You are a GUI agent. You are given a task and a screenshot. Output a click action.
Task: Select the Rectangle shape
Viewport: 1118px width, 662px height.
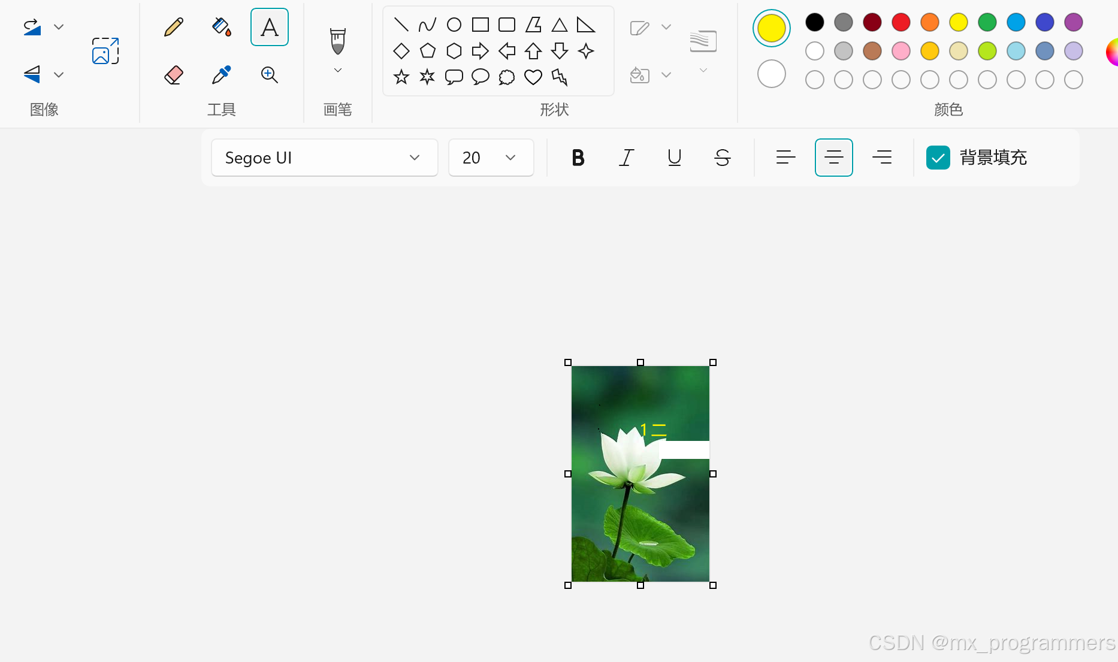point(481,25)
